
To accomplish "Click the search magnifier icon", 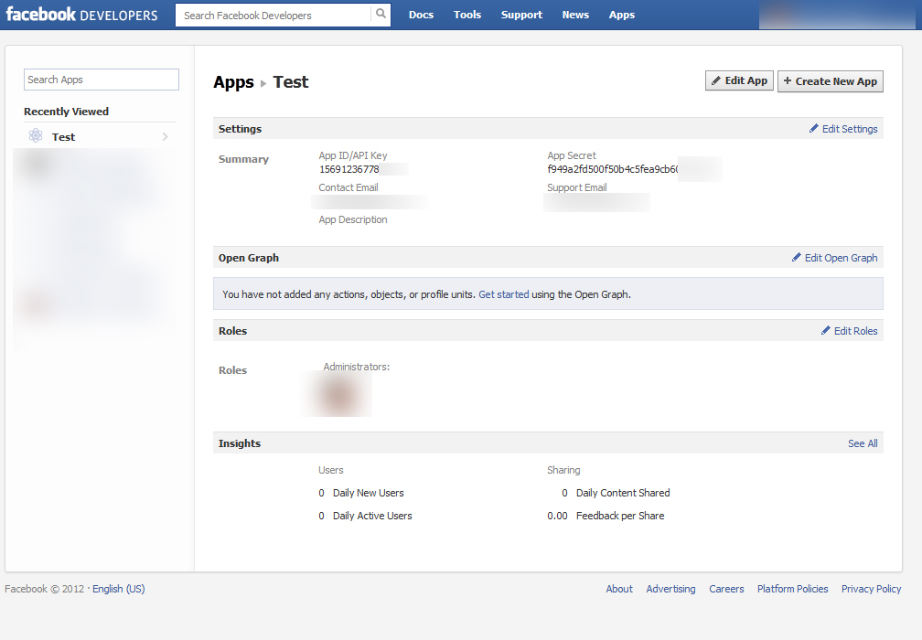I will coord(381,15).
